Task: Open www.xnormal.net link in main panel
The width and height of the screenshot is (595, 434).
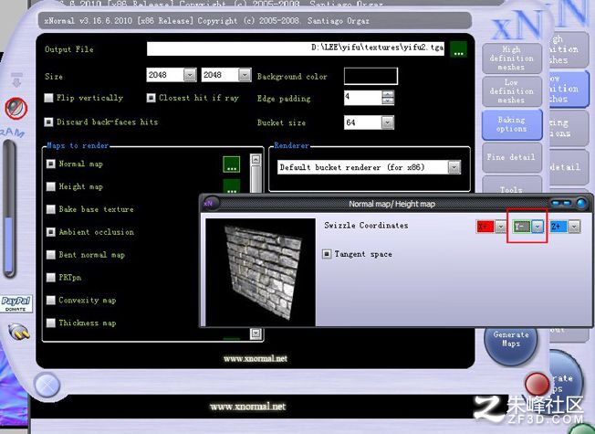Action: tap(256, 358)
